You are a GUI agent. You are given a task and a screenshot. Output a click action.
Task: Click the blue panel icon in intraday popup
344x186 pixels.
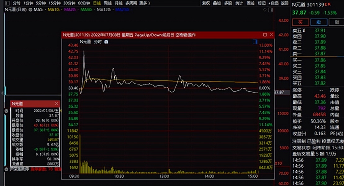(255, 42)
